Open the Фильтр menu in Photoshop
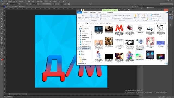The width and height of the screenshot is (174, 98). pos(46,1)
